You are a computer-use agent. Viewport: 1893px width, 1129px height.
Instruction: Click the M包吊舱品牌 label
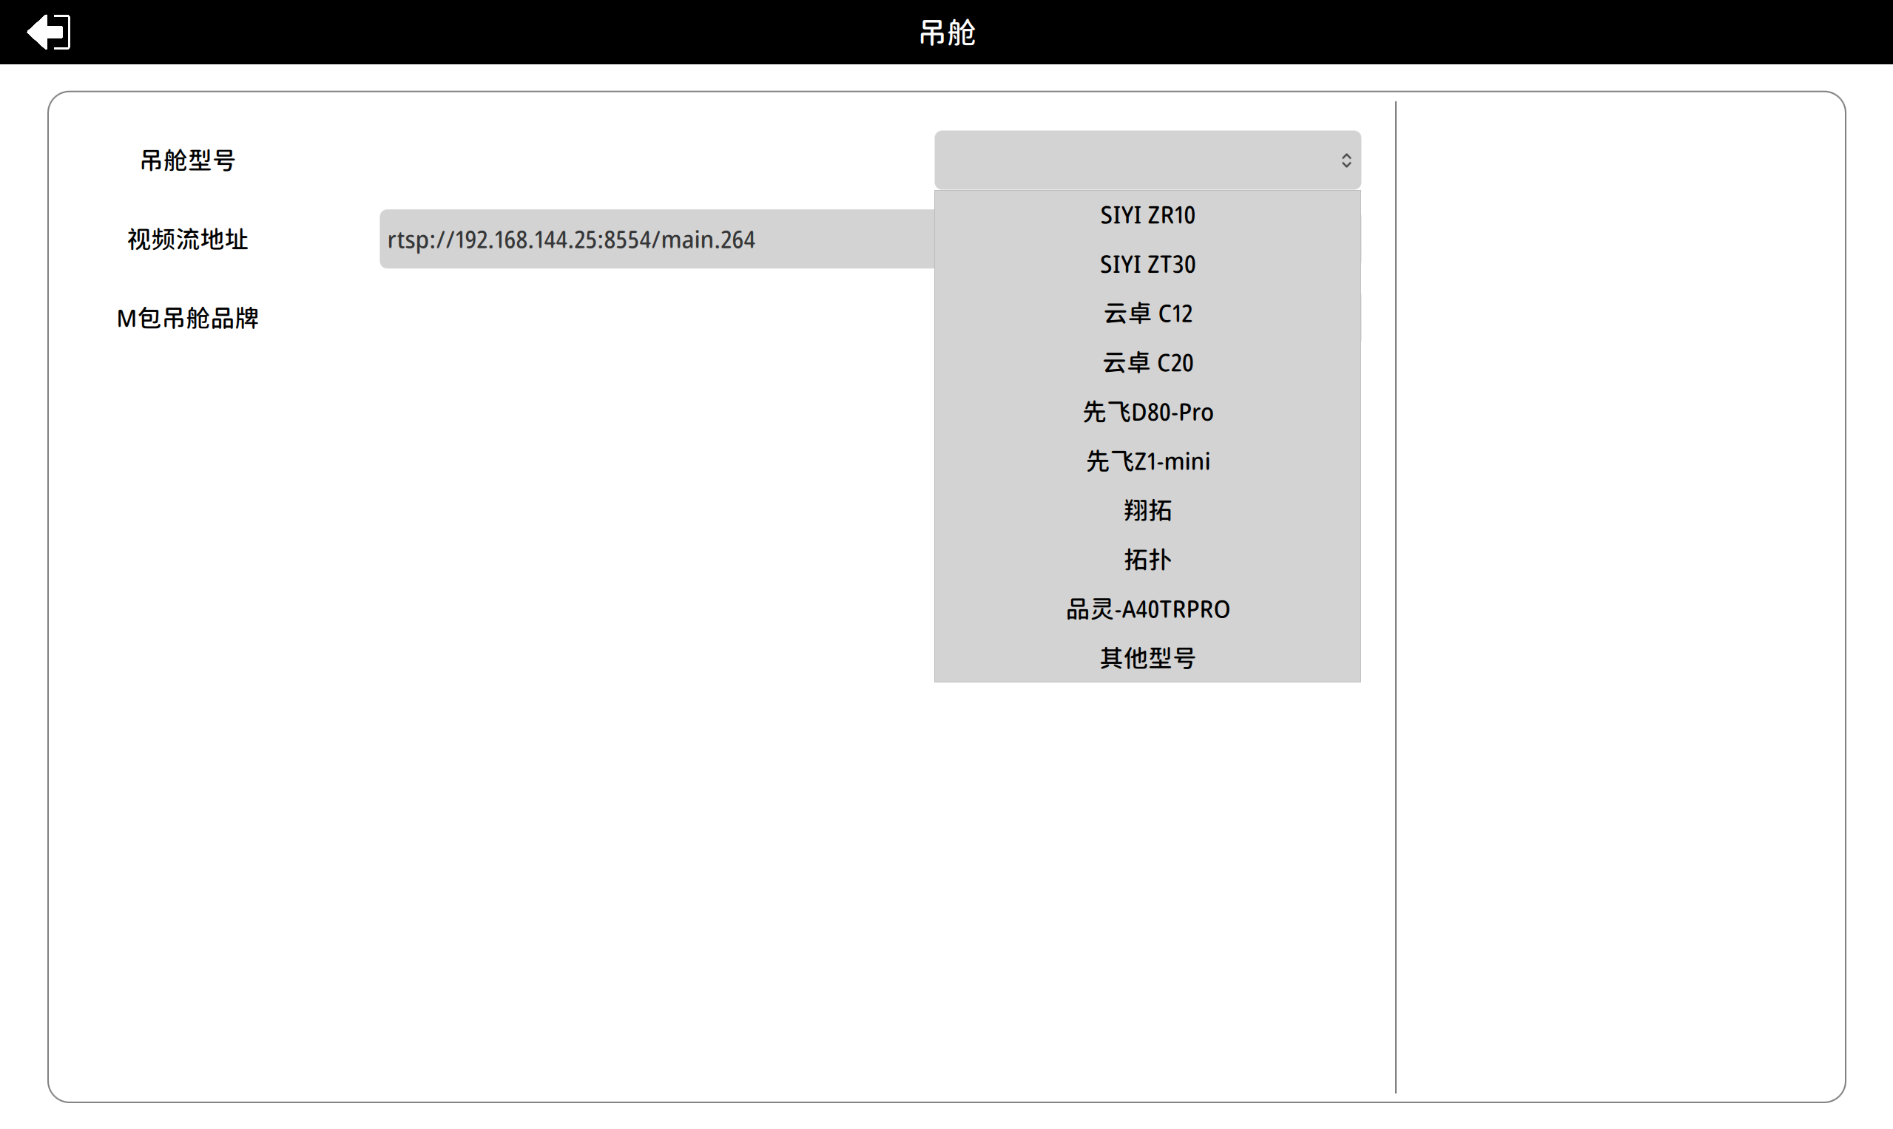[187, 318]
